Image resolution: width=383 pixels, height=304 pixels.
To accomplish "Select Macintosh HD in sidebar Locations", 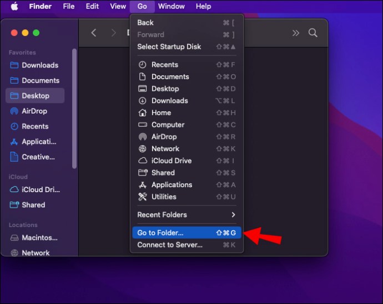I will (x=35, y=238).
